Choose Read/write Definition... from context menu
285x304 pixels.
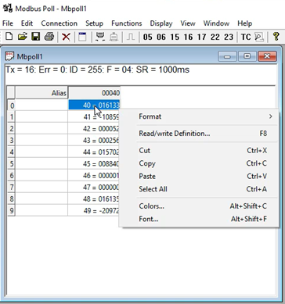200,134
